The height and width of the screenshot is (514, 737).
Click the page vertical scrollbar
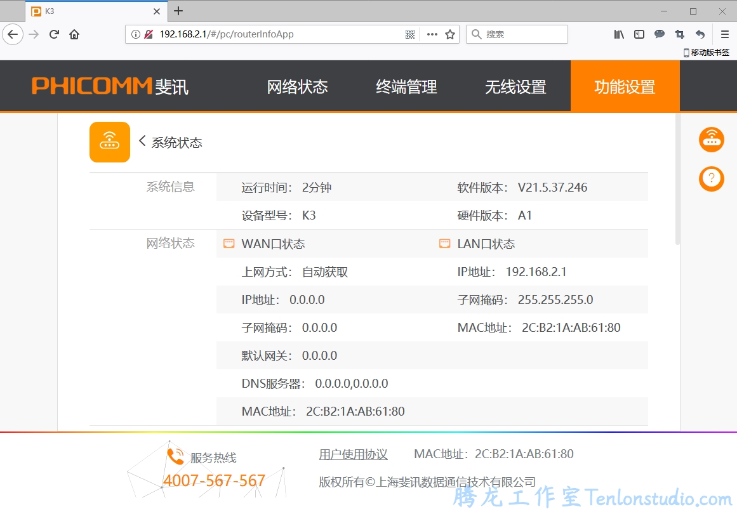(677, 178)
